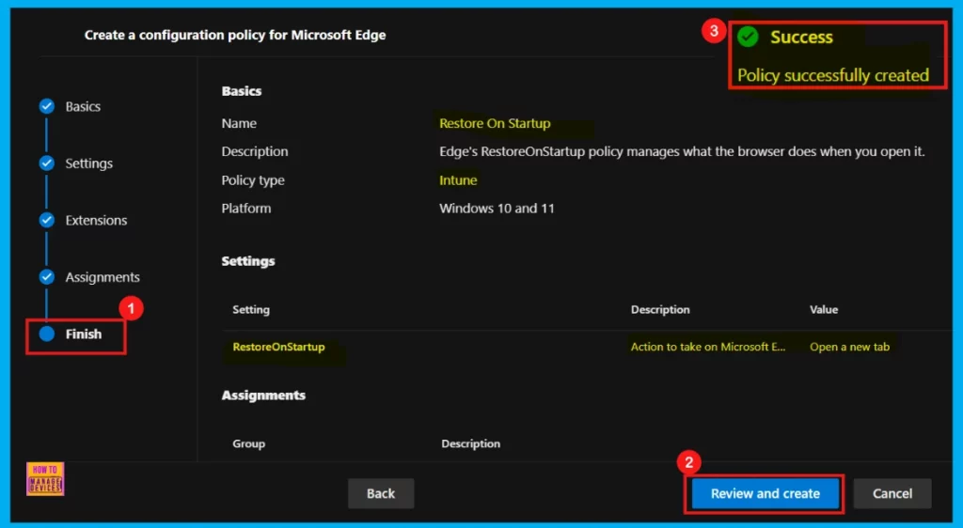963x528 pixels.
Task: Click the Back button
Action: coord(381,493)
